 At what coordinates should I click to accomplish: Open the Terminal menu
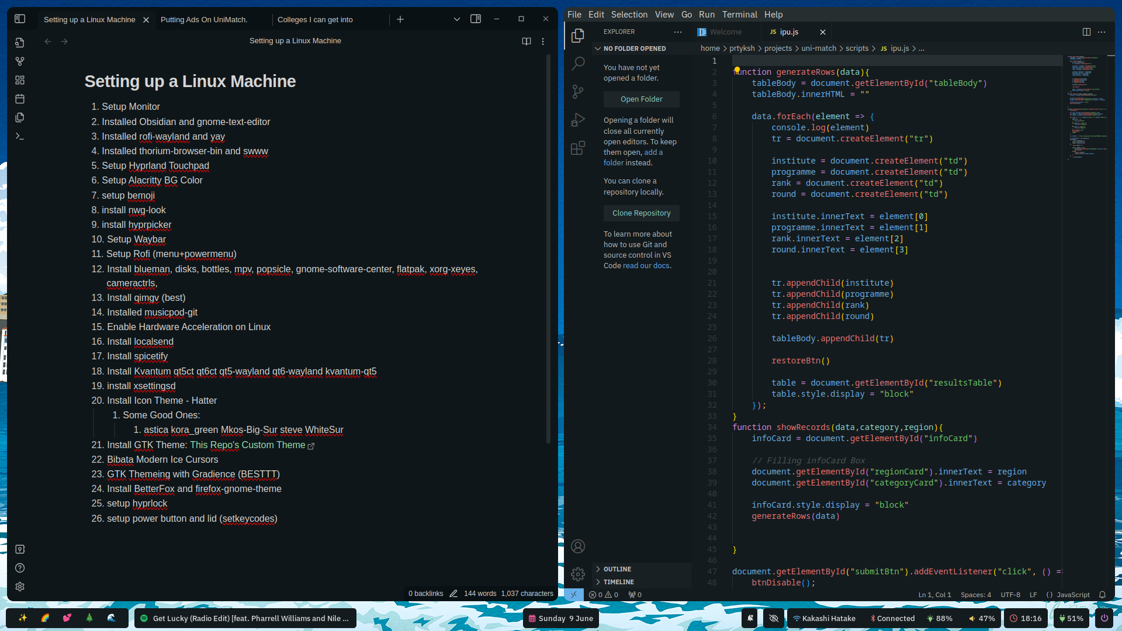pos(739,15)
